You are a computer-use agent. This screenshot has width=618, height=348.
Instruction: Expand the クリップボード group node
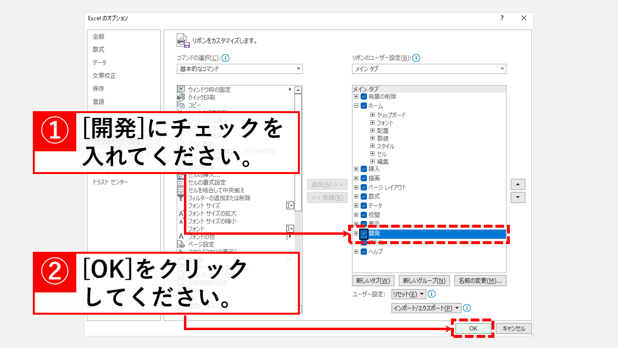372,115
